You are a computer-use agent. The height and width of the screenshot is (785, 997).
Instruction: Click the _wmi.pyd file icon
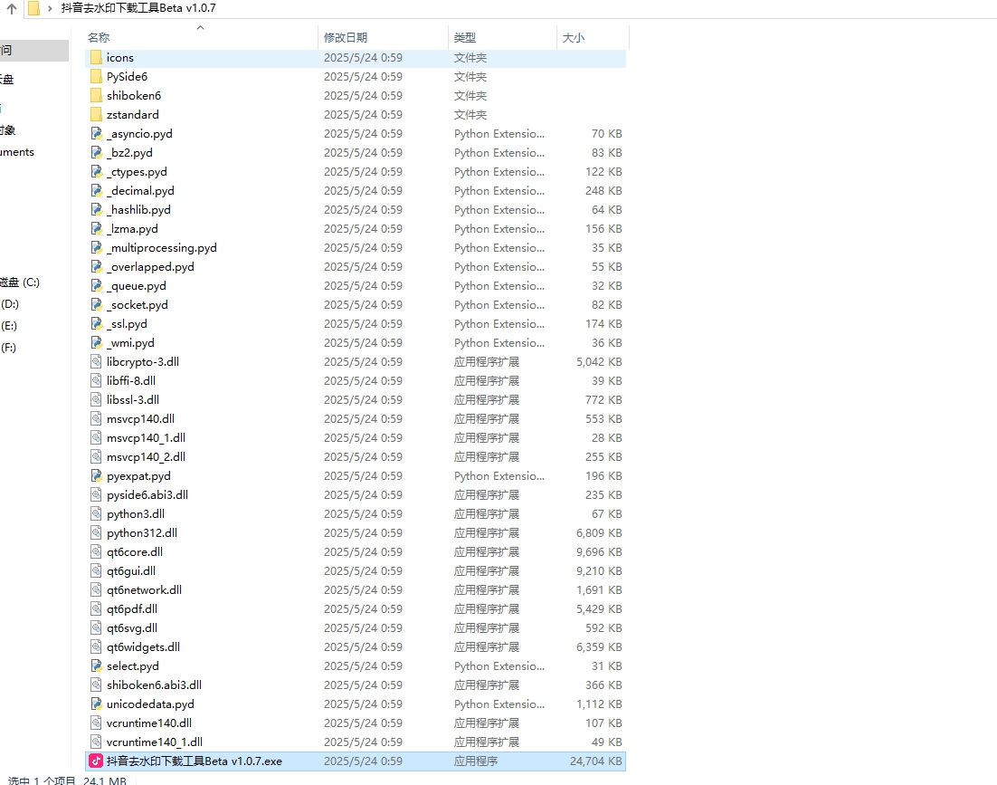pyautogui.click(x=96, y=343)
